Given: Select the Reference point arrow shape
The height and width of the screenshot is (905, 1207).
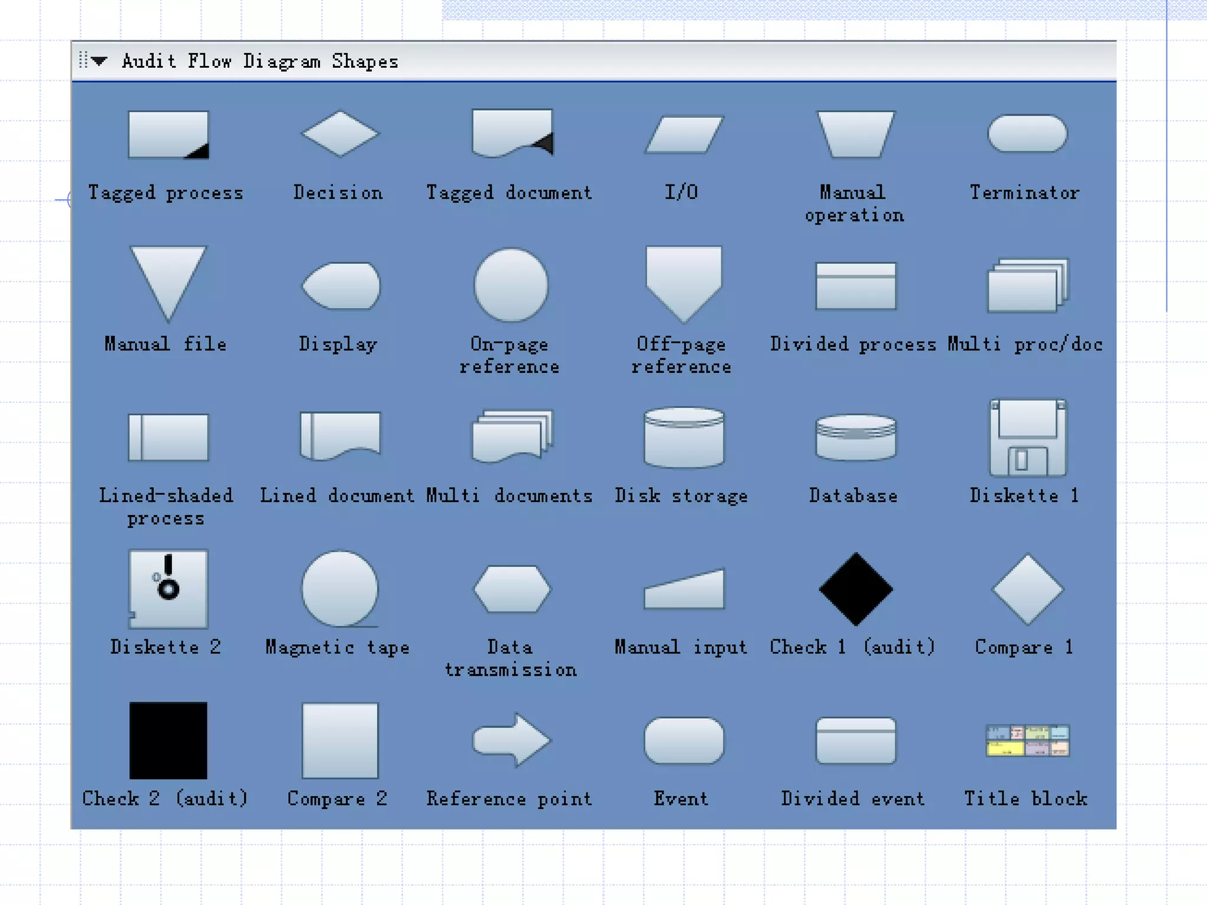Looking at the screenshot, I should click(512, 740).
